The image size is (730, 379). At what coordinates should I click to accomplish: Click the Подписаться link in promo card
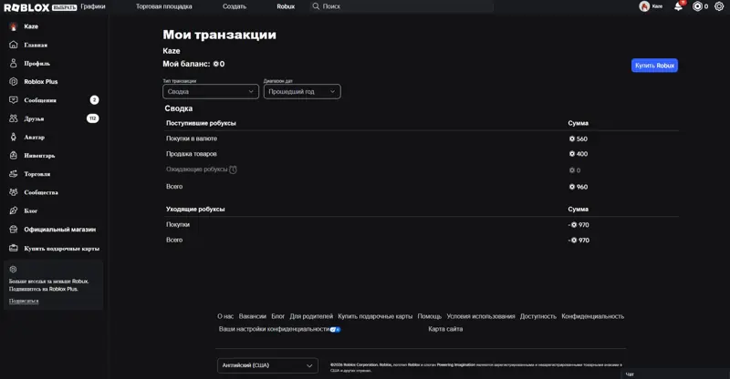(x=24, y=302)
